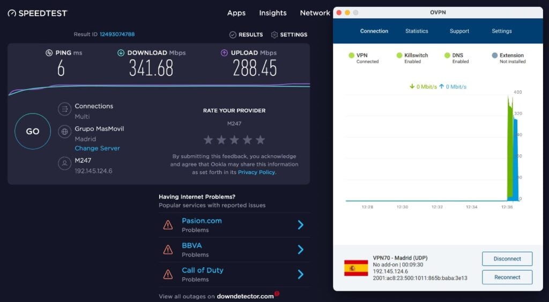This screenshot has width=549, height=302.
Task: Start a new test with GO button
Action: [33, 131]
